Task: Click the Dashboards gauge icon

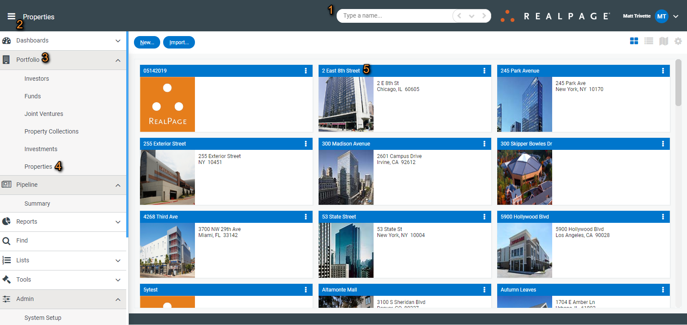Action: [x=6, y=41]
